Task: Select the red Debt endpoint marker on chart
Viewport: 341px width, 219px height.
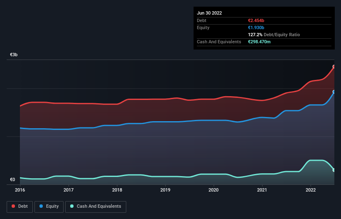Action: (334, 67)
